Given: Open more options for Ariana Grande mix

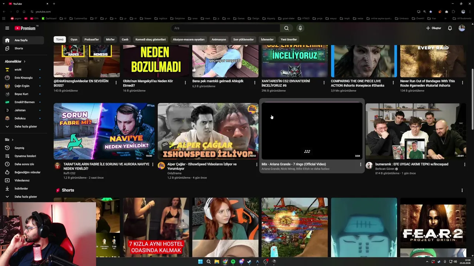Looking at the screenshot, I should (360, 164).
